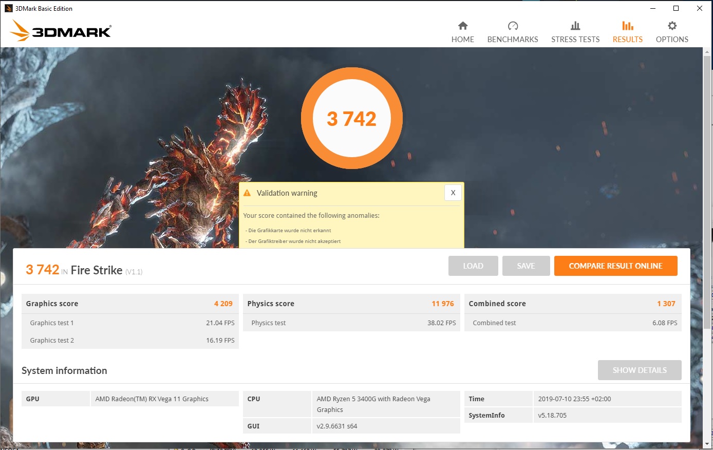Viewport: 713px width, 450px height.
Task: Select Physics test value 38.02 FPS
Action: [442, 323]
